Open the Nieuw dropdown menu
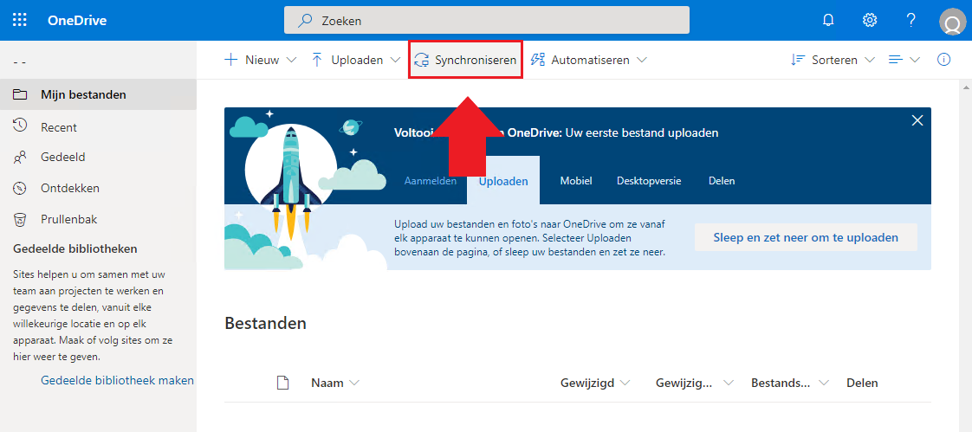 (261, 60)
